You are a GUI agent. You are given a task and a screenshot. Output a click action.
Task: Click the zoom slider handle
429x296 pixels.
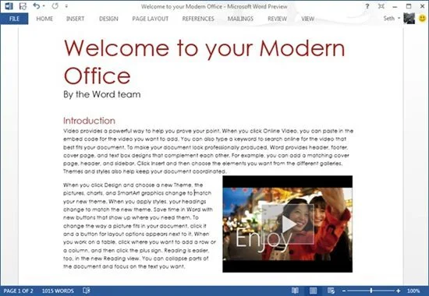pyautogui.click(x=371, y=291)
